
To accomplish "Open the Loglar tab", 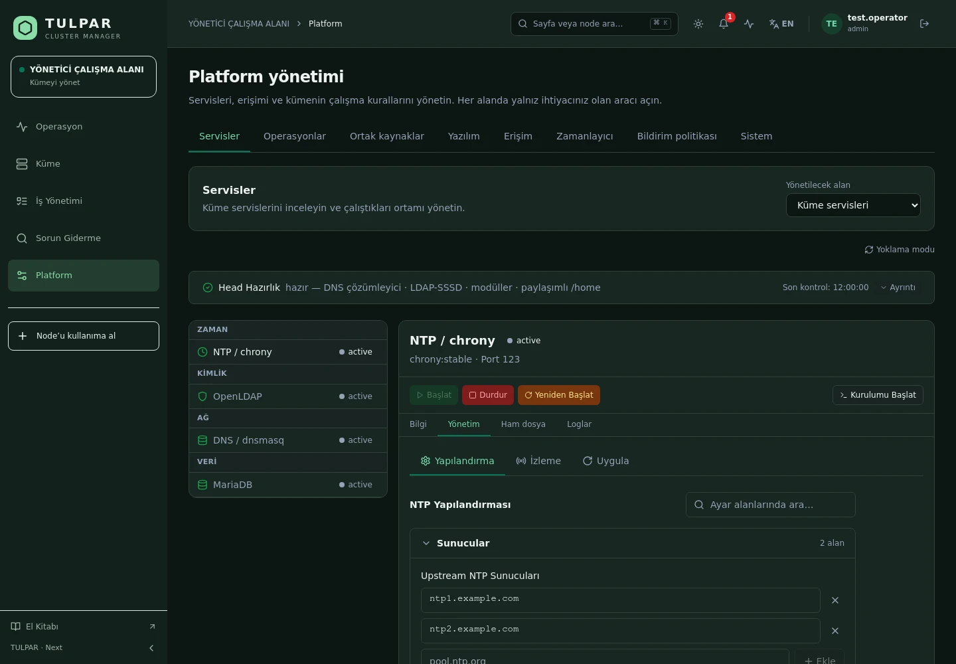I will [x=579, y=424].
